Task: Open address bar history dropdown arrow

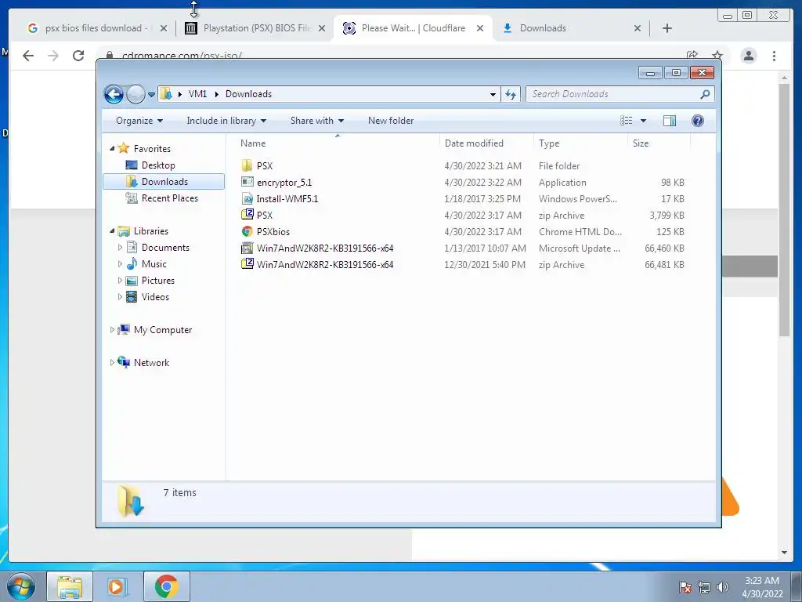Action: (493, 94)
